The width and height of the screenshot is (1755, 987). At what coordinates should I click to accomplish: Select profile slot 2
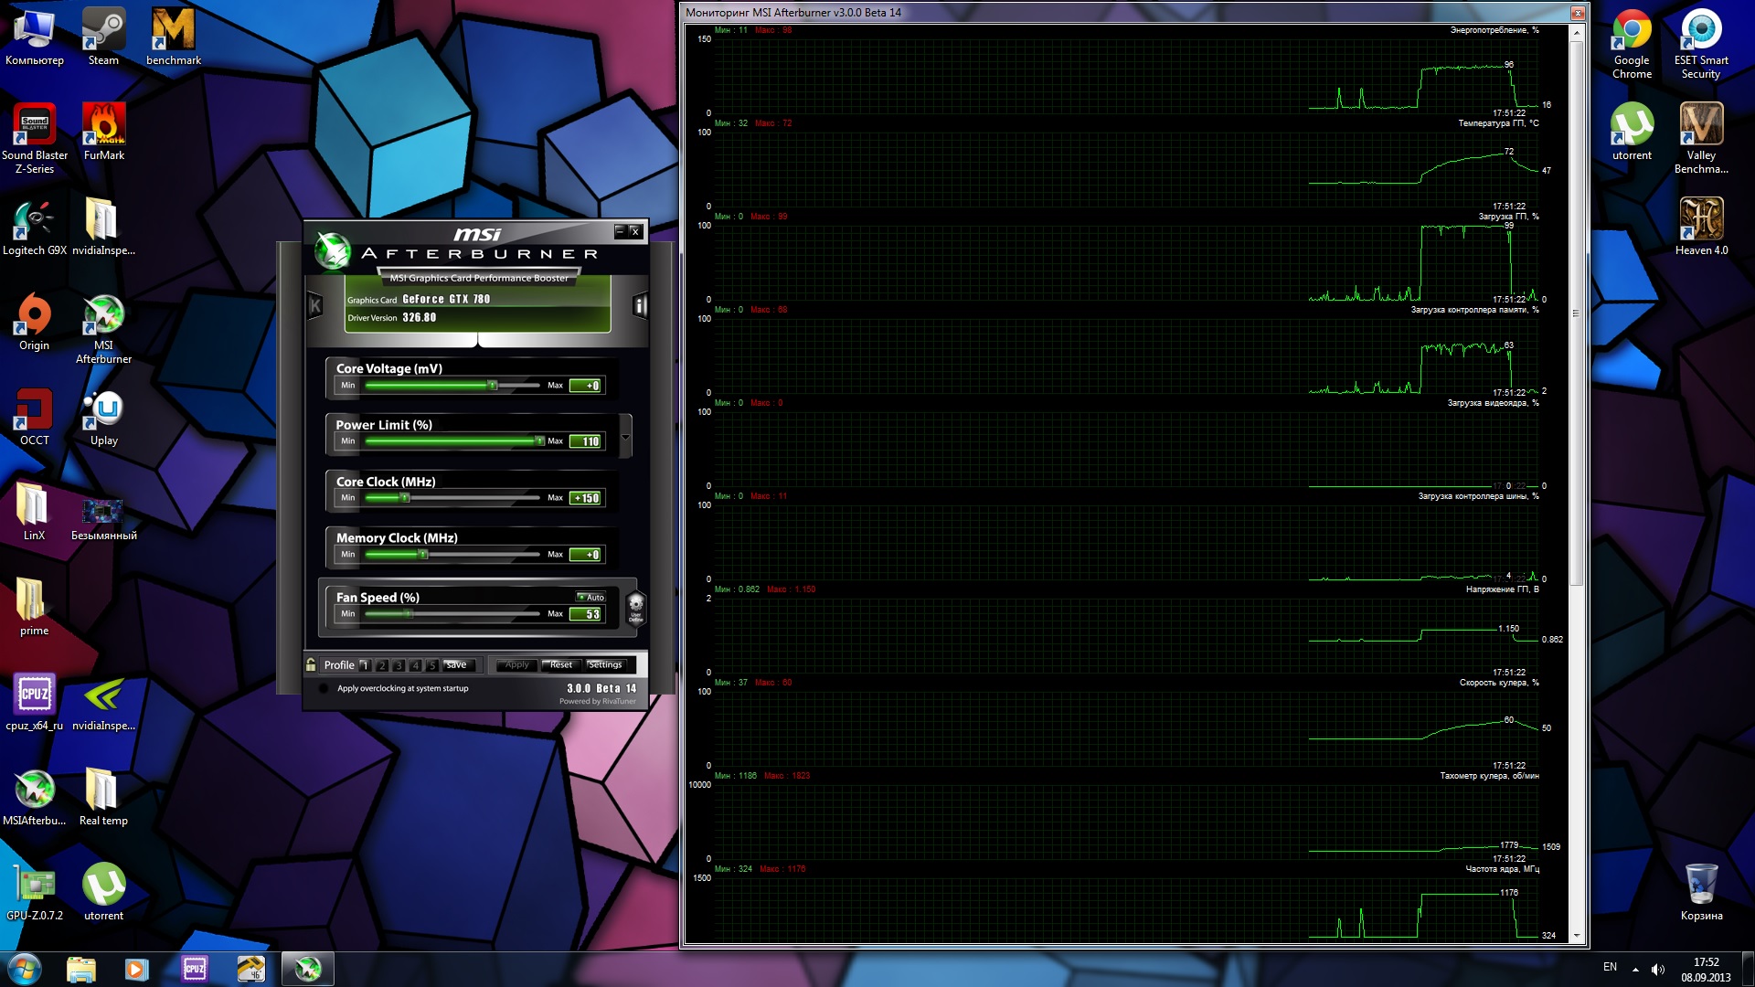(382, 665)
